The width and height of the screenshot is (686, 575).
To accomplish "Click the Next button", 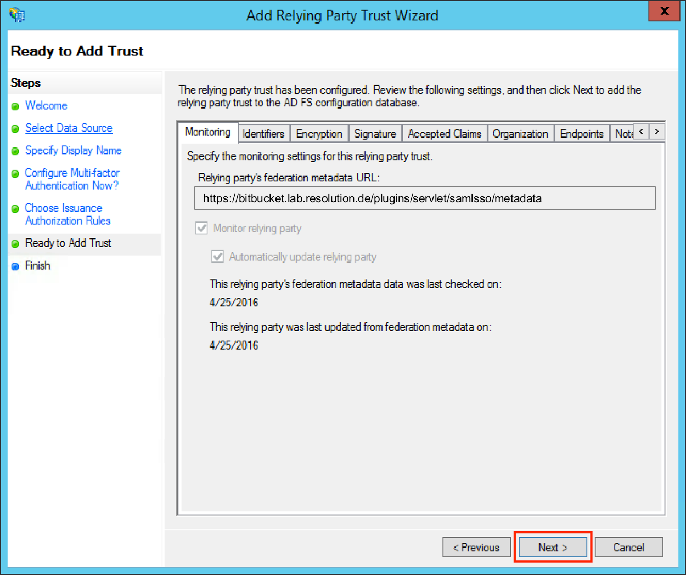I will [x=553, y=547].
